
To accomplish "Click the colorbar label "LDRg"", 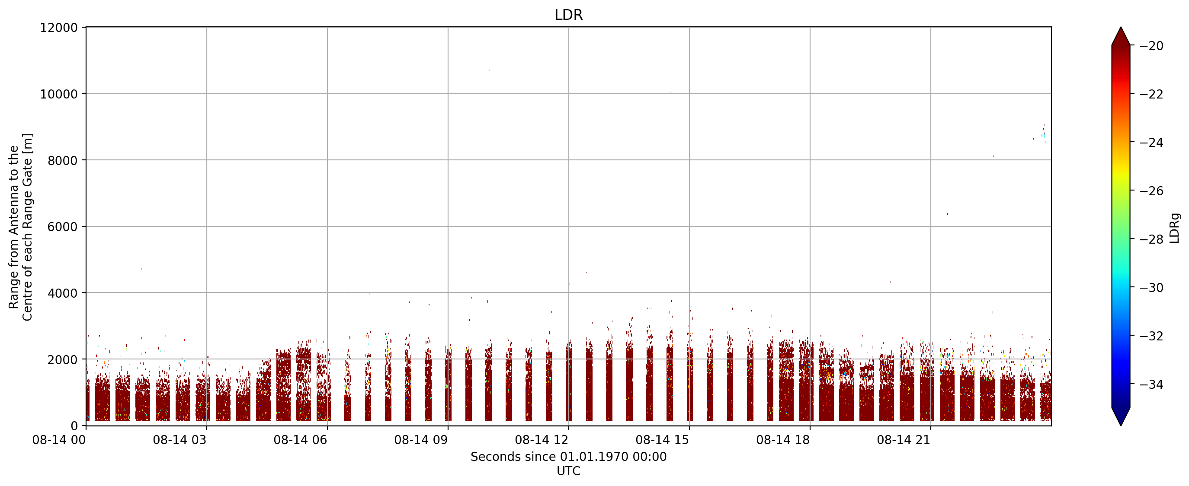I will 1175,228.
